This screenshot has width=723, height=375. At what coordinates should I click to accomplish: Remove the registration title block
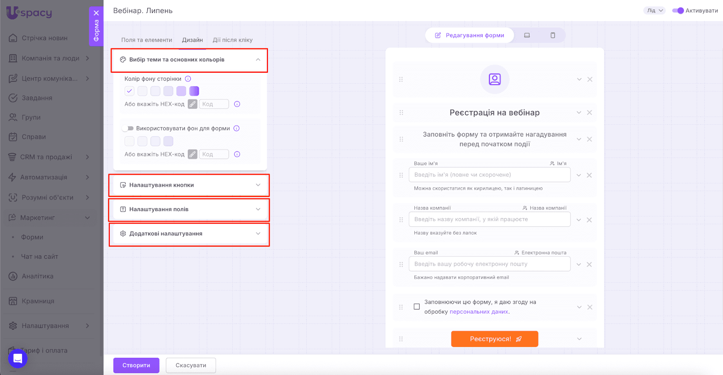point(589,112)
